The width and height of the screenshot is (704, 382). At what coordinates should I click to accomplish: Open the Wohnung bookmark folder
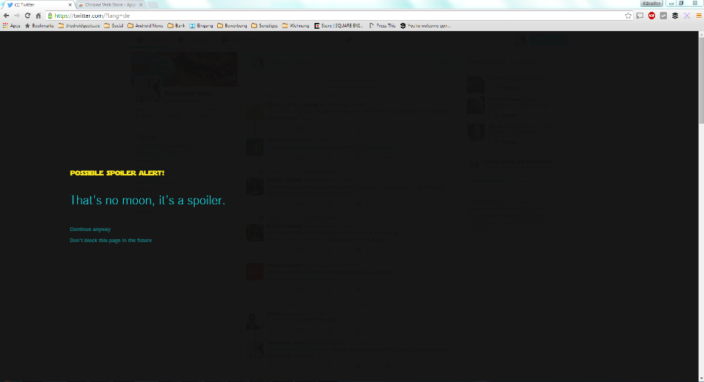pyautogui.click(x=296, y=26)
